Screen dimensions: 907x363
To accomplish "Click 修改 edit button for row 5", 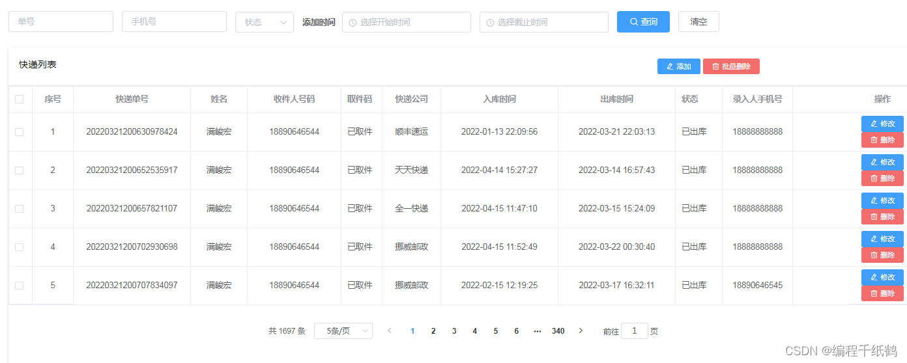I will point(882,277).
